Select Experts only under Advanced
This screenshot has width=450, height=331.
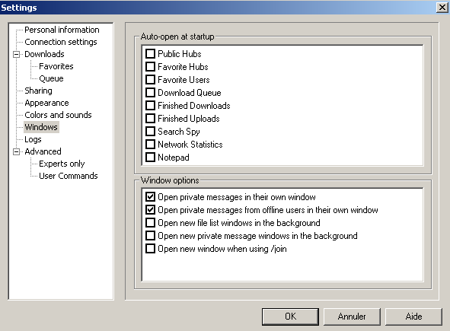(x=62, y=164)
